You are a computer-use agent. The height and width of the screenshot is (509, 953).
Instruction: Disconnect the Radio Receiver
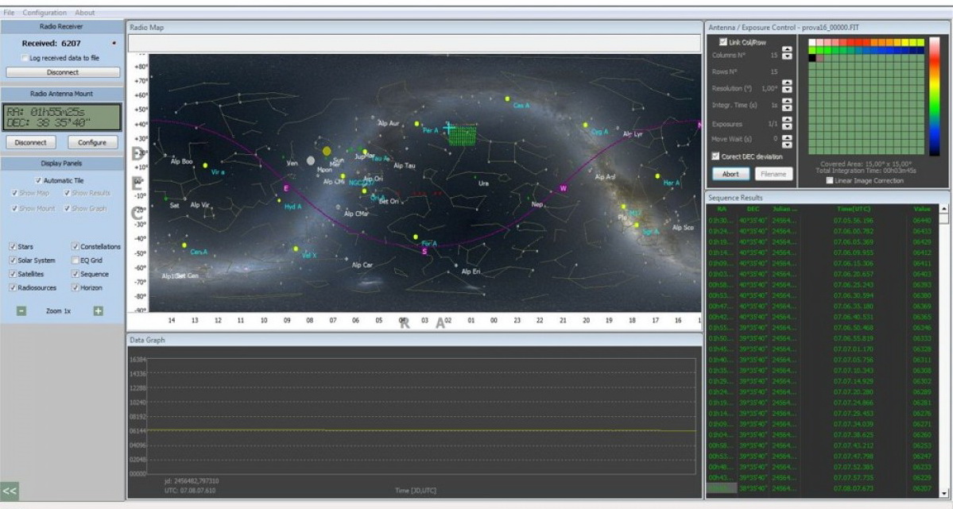[63, 72]
